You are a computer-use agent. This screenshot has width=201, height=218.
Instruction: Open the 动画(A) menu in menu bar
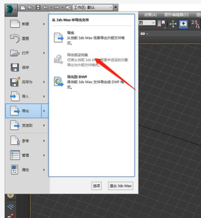(x=150, y=15)
